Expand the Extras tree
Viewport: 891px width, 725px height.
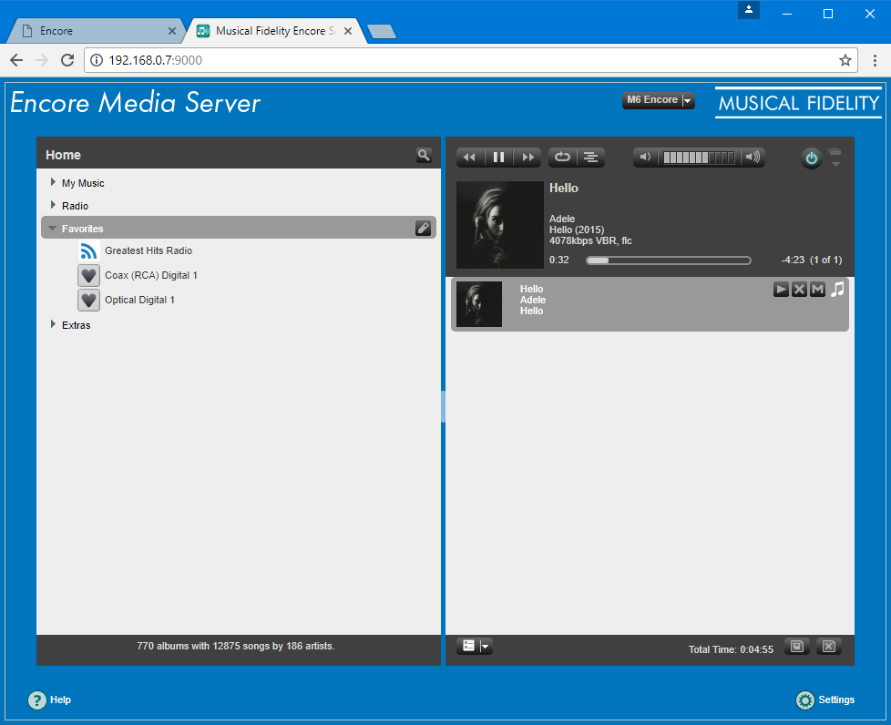click(54, 324)
